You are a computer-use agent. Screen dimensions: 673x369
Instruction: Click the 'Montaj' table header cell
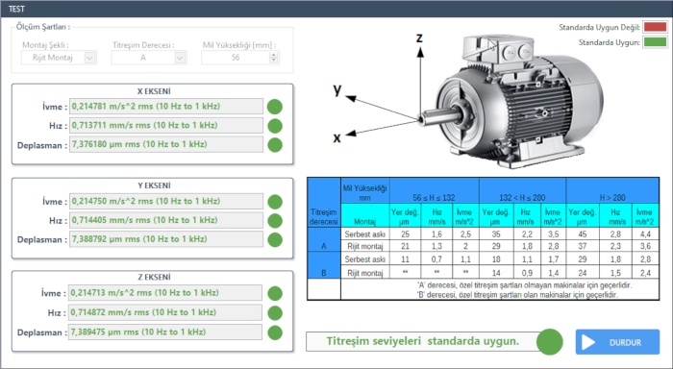point(364,215)
